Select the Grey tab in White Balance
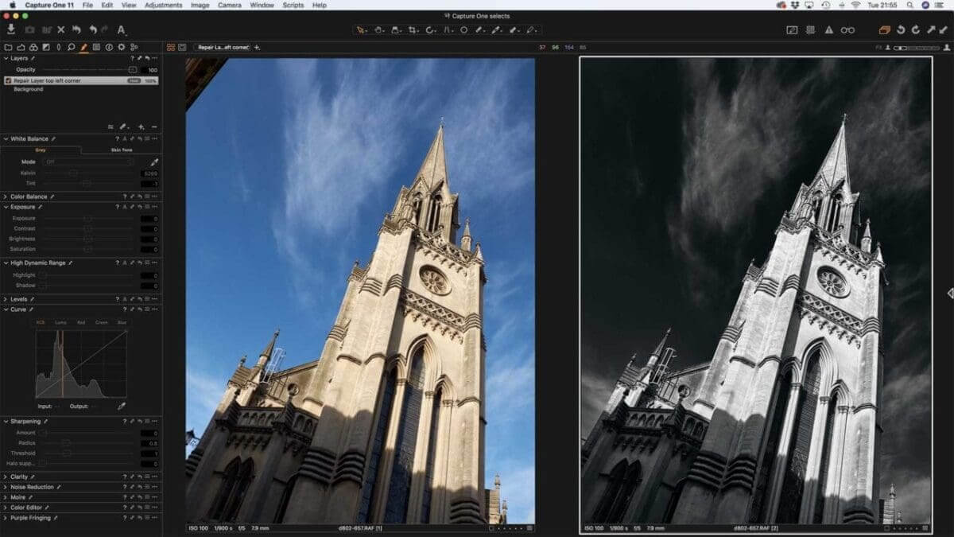The width and height of the screenshot is (954, 537). 41,150
